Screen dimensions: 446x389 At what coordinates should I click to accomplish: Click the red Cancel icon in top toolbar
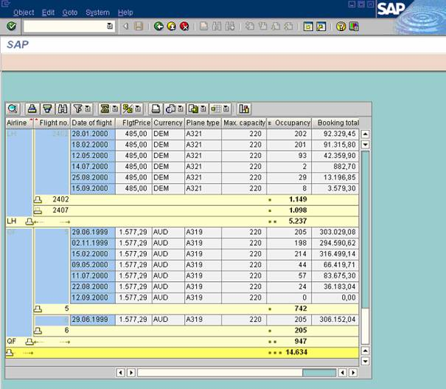click(x=184, y=27)
